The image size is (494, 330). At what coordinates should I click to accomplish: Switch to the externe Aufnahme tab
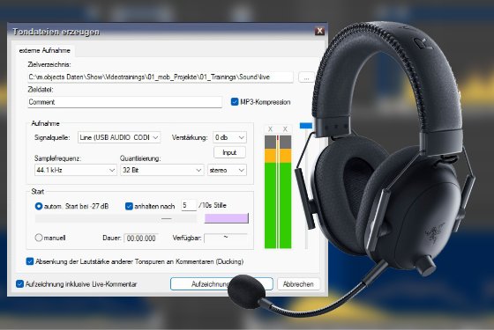point(44,51)
